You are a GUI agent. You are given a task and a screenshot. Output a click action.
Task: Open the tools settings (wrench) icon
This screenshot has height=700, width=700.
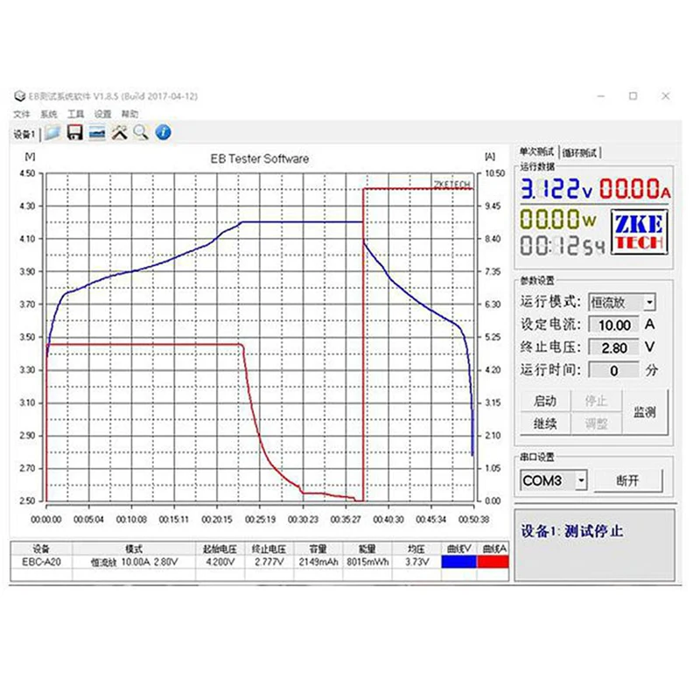119,133
